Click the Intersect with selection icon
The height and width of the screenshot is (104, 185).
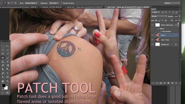coord(15,3)
